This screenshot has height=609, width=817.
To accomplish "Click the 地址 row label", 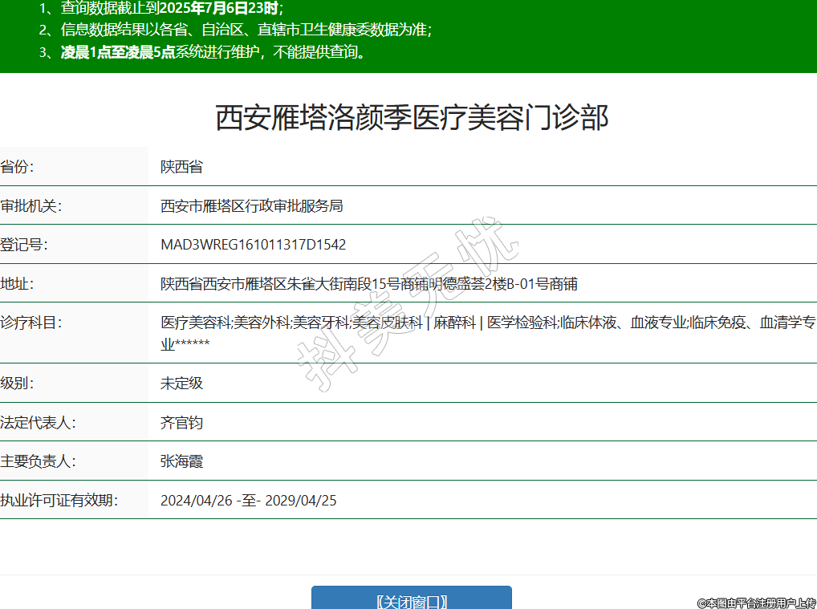I will (x=18, y=284).
